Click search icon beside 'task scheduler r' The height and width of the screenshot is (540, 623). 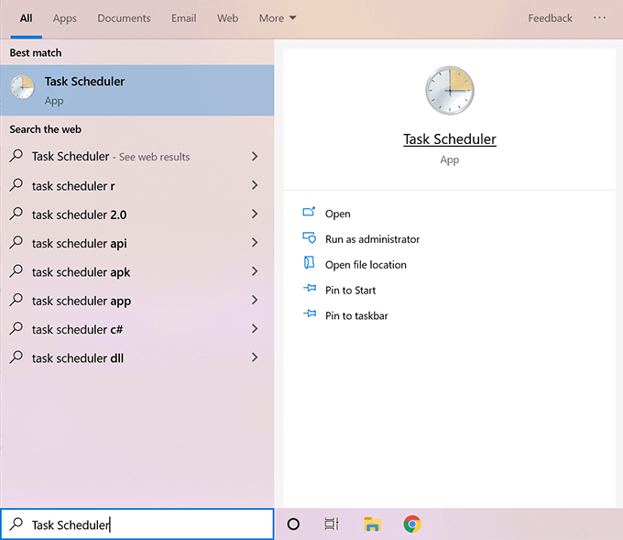(x=16, y=185)
